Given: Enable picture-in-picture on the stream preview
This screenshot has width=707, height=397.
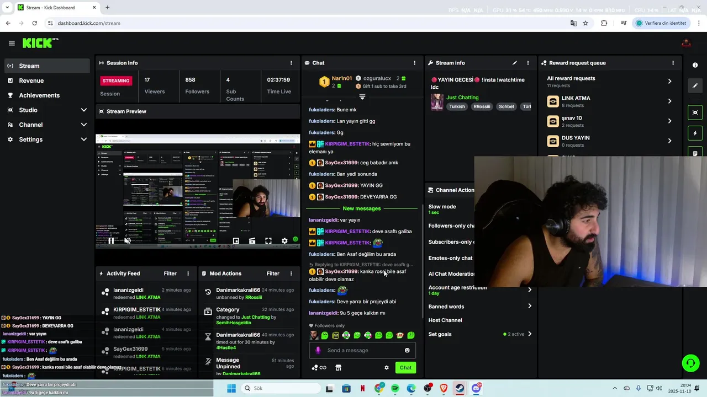Looking at the screenshot, I should coord(236,240).
